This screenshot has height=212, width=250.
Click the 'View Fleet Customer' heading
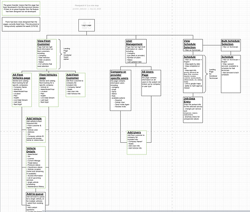click(44, 42)
